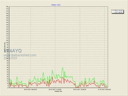The height and width of the screenshot is (96, 128).
Task: Click the 50 label on the vertical axis
Action: [7, 65]
